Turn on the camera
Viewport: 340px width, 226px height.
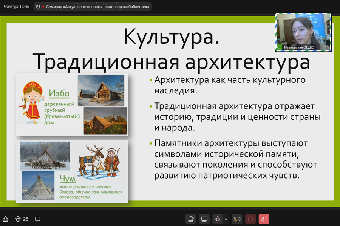coord(237,219)
